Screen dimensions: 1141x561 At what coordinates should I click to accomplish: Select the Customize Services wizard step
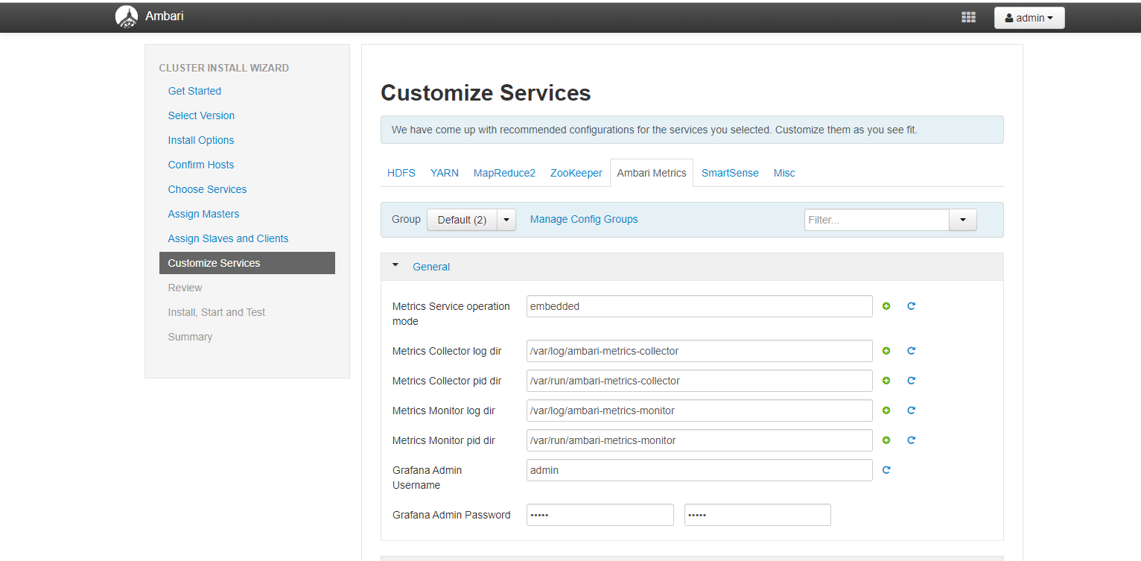(247, 263)
